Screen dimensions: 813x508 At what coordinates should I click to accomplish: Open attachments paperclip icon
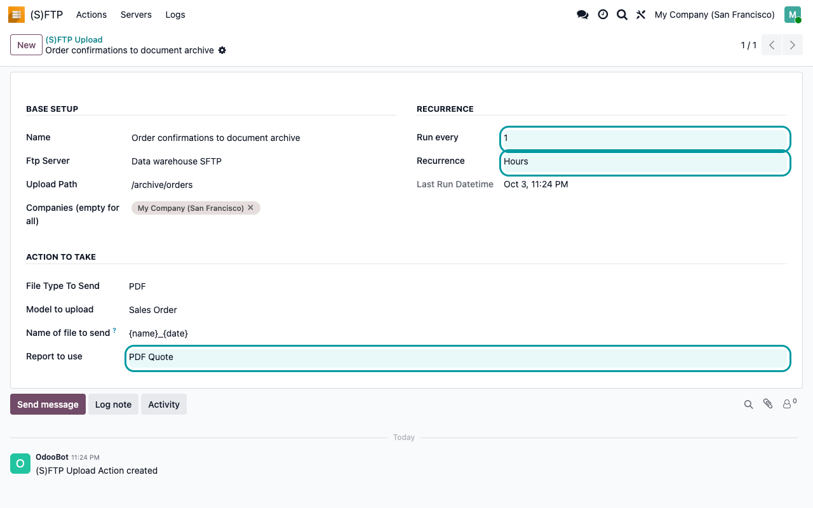pyautogui.click(x=768, y=404)
